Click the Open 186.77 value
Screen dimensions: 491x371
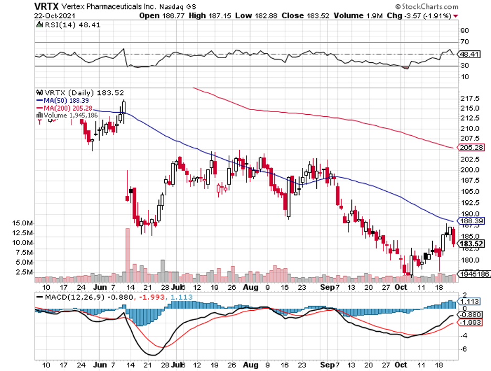pyautogui.click(x=162, y=16)
